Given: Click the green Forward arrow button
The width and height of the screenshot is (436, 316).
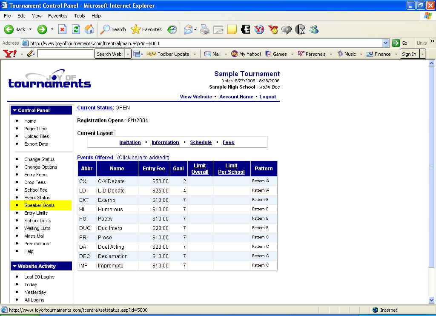Looking at the screenshot, I should (x=42, y=29).
